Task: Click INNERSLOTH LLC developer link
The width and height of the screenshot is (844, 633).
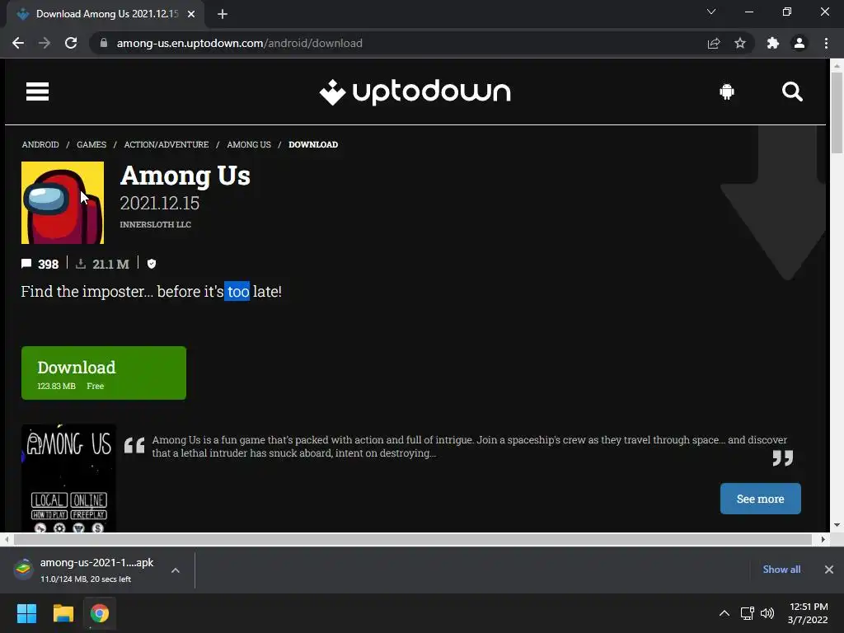Action: 155,224
